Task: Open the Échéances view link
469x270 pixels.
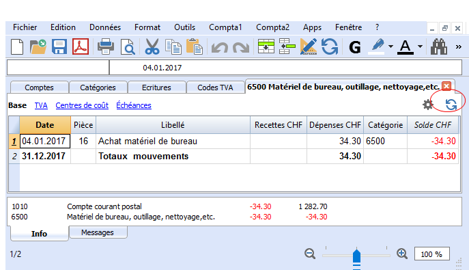Action: 134,105
